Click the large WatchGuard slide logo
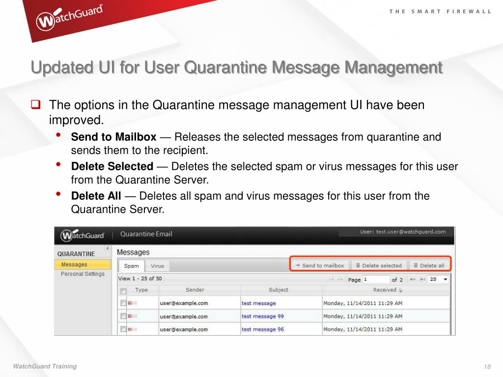This screenshot has height=377, width=503. pyautogui.click(x=69, y=18)
